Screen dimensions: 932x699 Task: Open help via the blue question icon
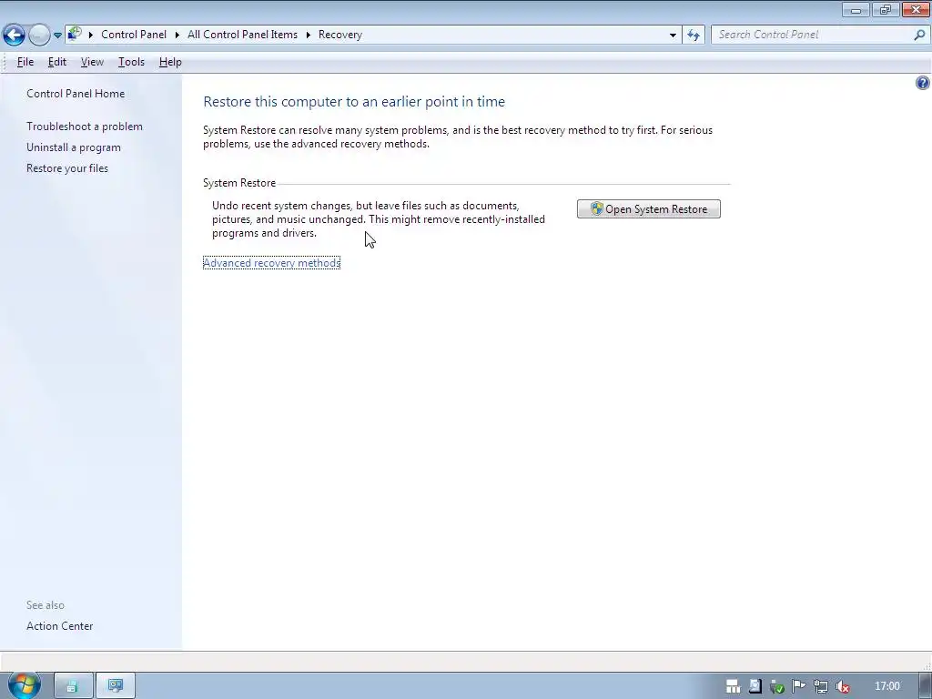(x=923, y=83)
